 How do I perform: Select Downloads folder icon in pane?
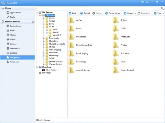pos(71,37)
